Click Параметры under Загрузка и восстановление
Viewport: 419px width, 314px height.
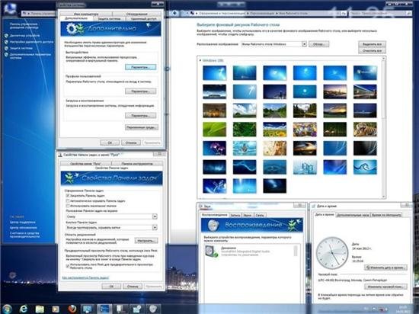pos(141,115)
